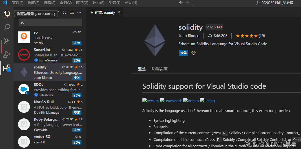Install the Not So Dull theme
This screenshot has height=149, width=301.
[x=77, y=113]
